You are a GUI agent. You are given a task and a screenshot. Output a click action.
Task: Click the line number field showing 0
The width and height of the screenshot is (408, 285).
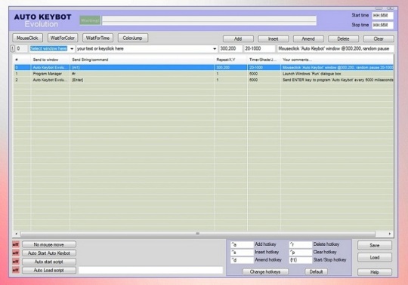click(x=22, y=48)
